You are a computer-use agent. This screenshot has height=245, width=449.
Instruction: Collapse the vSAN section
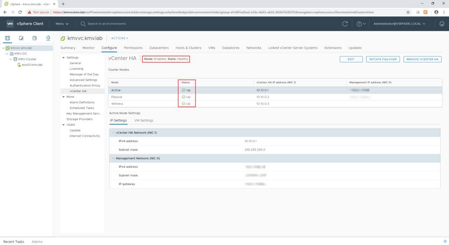(x=64, y=125)
